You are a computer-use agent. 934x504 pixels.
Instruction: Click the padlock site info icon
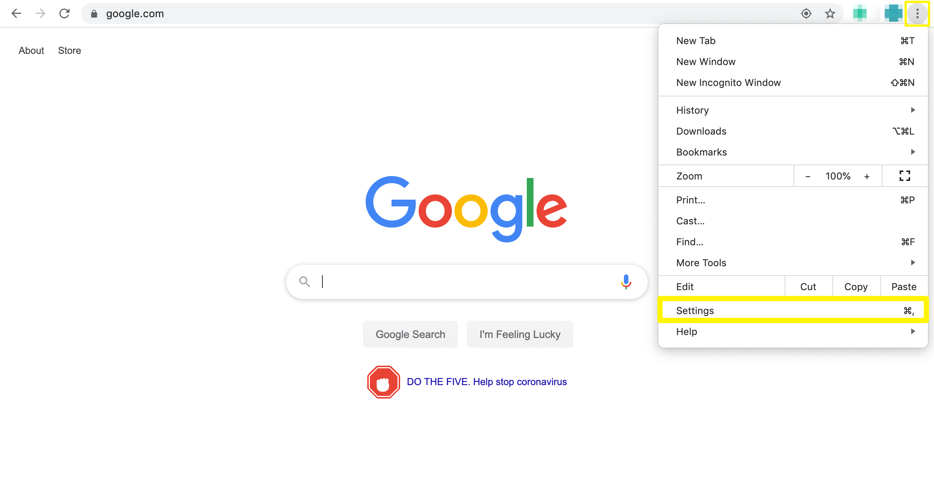tap(94, 14)
